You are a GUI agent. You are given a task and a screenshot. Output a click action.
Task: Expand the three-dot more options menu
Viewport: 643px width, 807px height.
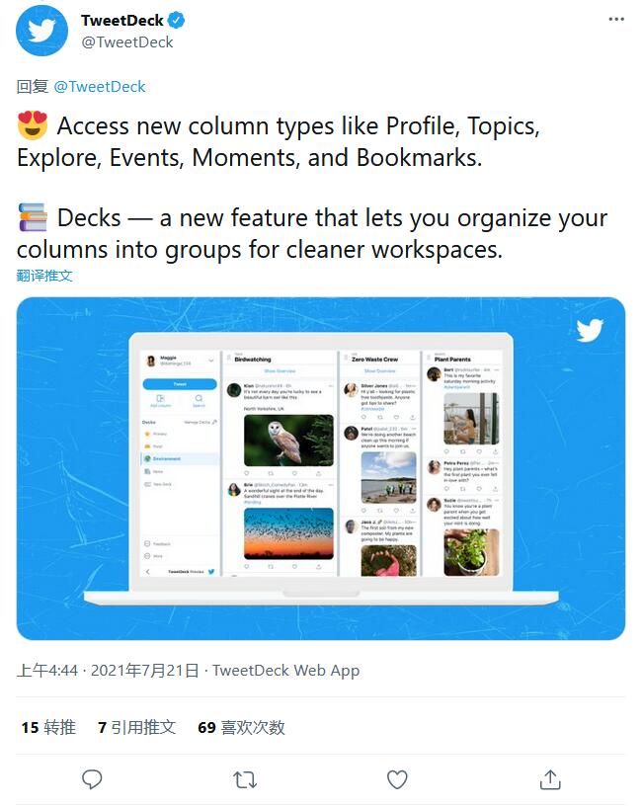point(616,19)
